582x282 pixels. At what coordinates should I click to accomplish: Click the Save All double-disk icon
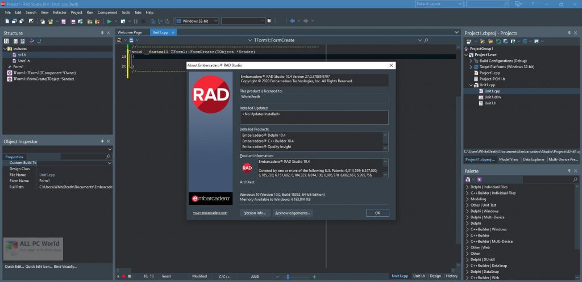73,21
